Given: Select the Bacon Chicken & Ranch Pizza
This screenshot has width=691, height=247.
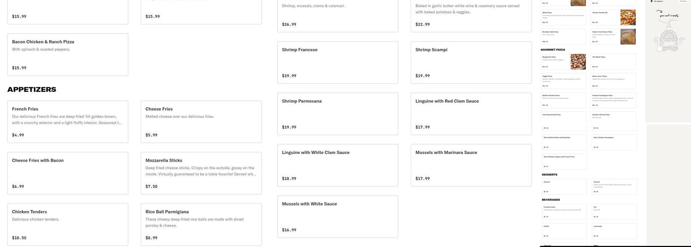Looking at the screenshot, I should [x=68, y=54].
